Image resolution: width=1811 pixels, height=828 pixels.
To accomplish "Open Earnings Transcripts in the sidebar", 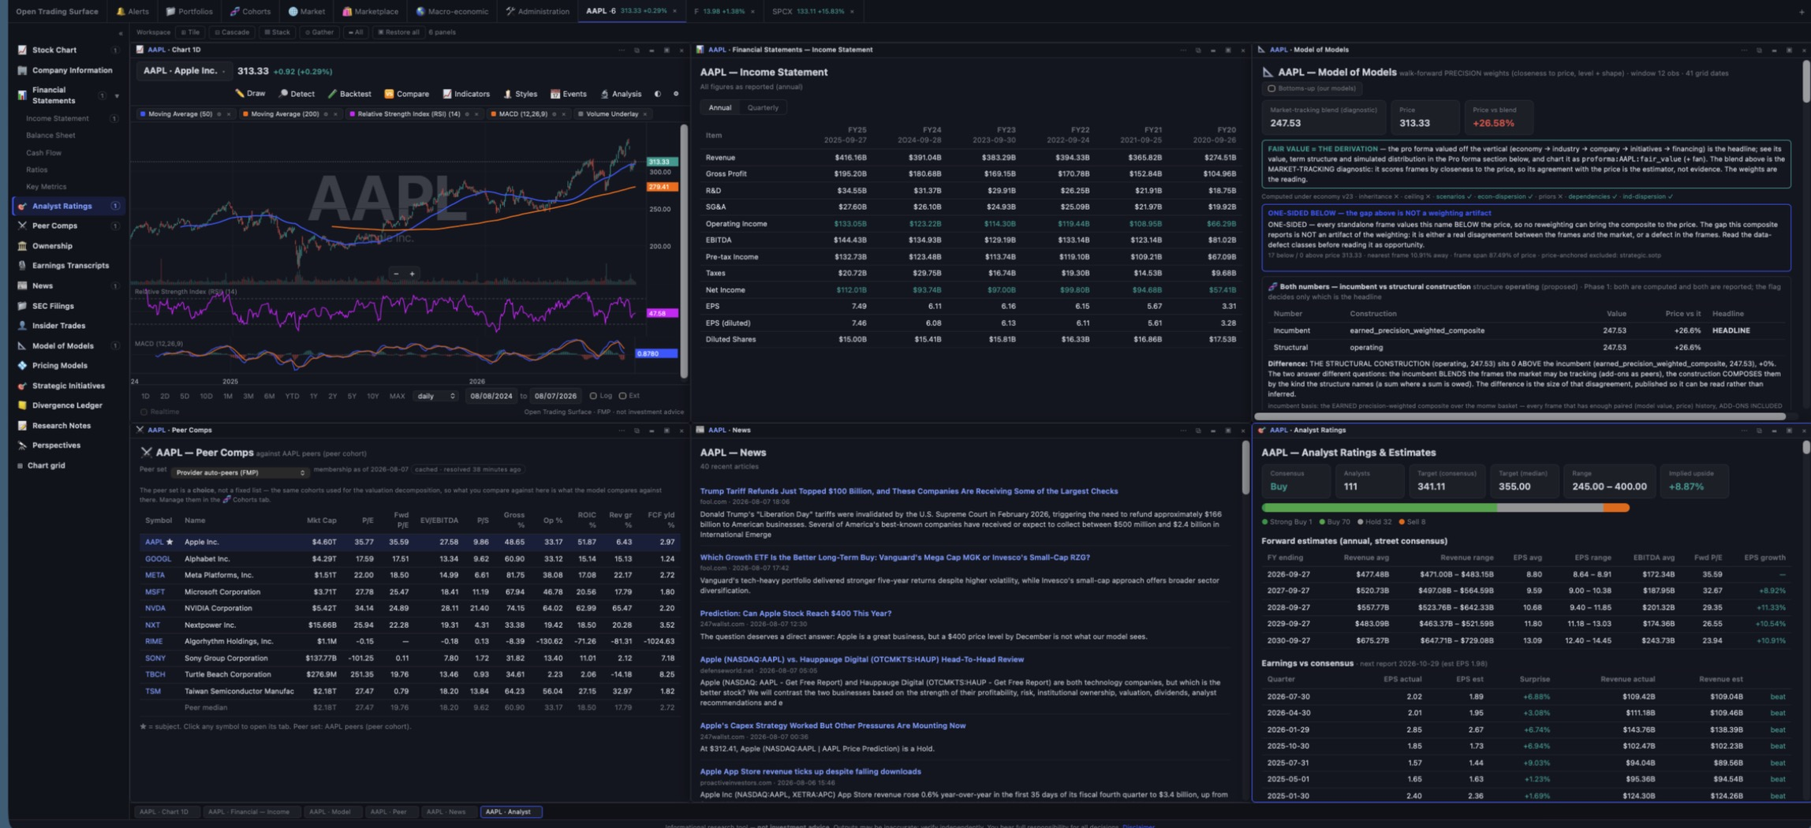I will pyautogui.click(x=70, y=266).
